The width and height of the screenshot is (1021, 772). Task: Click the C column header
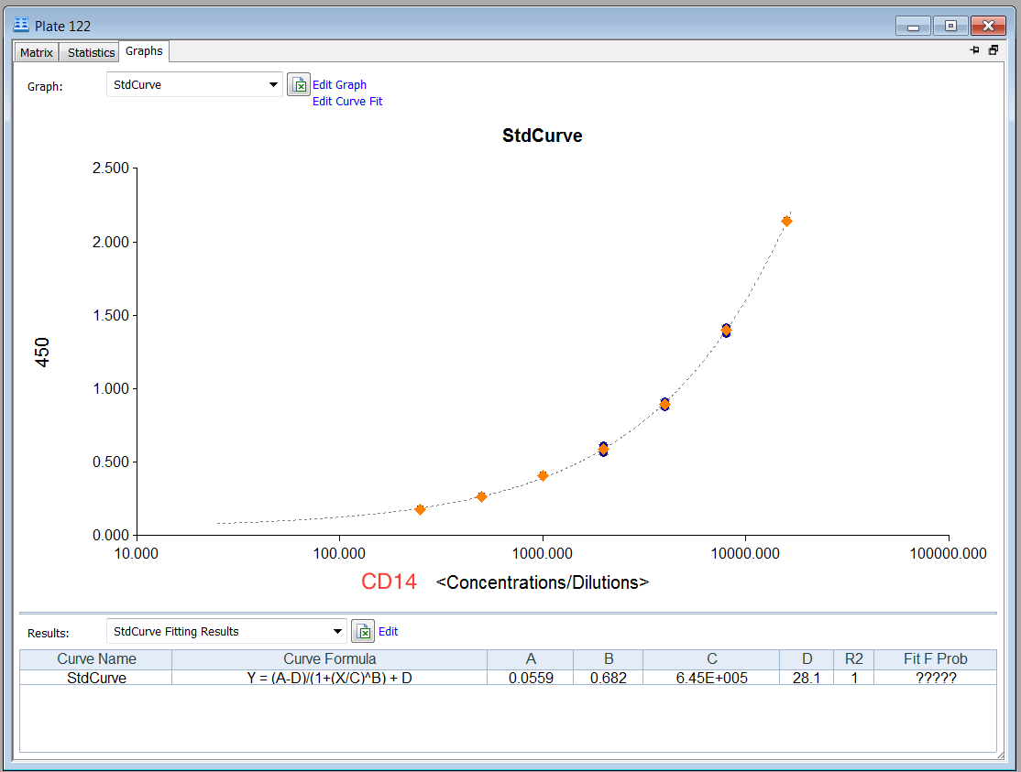click(711, 658)
